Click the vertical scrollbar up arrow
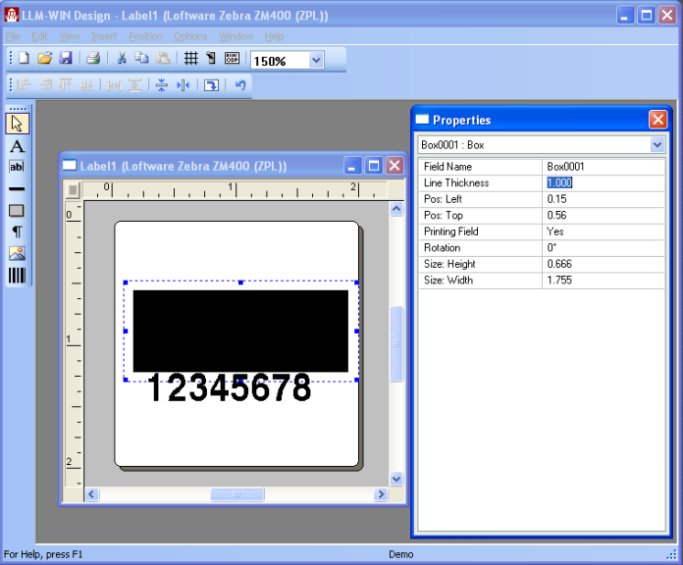The image size is (683, 565). tap(396, 209)
